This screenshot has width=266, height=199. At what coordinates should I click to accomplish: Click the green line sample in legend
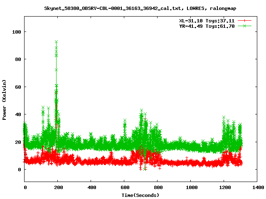tap(245, 26)
